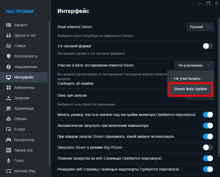Go to the Друзья и чат section

pyautogui.click(x=24, y=35)
